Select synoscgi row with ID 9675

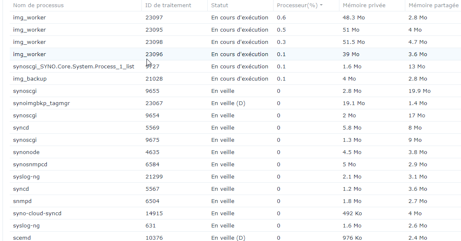235,140
